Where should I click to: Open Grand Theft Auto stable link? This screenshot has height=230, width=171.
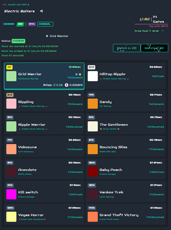pos(109,219)
